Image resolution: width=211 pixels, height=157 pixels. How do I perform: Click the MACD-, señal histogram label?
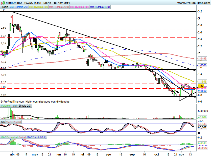9,137
